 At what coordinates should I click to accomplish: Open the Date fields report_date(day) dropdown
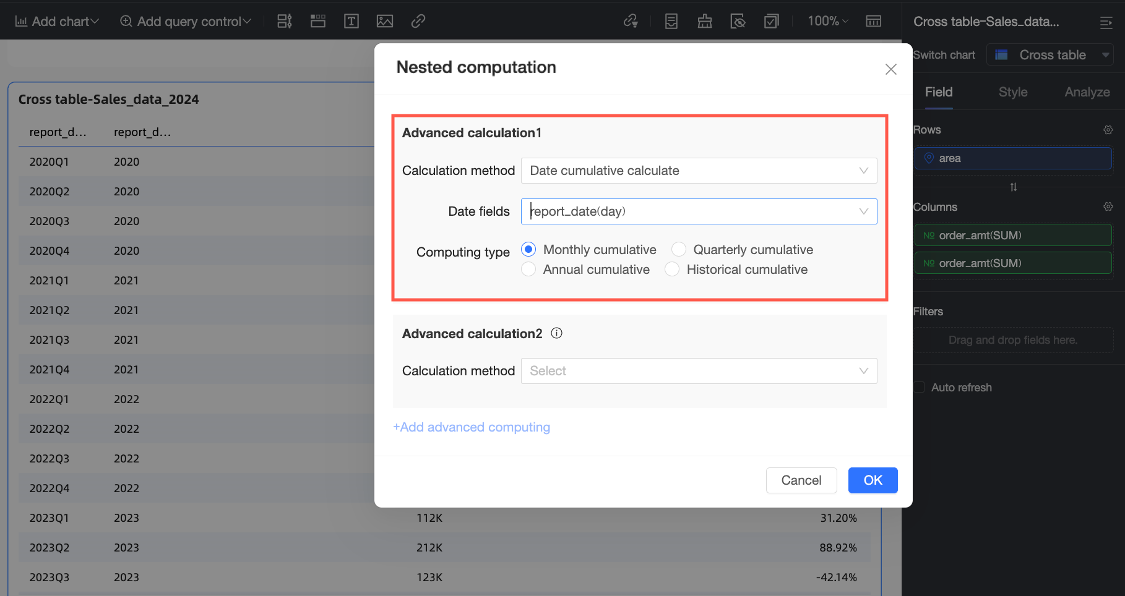(x=699, y=211)
